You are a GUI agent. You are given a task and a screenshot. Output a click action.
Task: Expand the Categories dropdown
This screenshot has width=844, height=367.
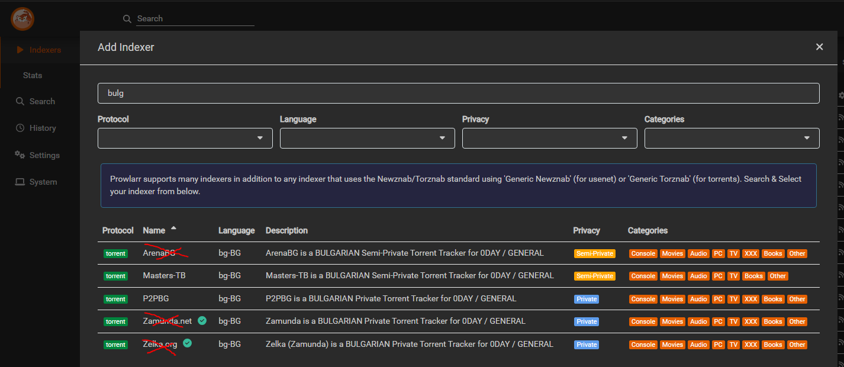point(732,138)
